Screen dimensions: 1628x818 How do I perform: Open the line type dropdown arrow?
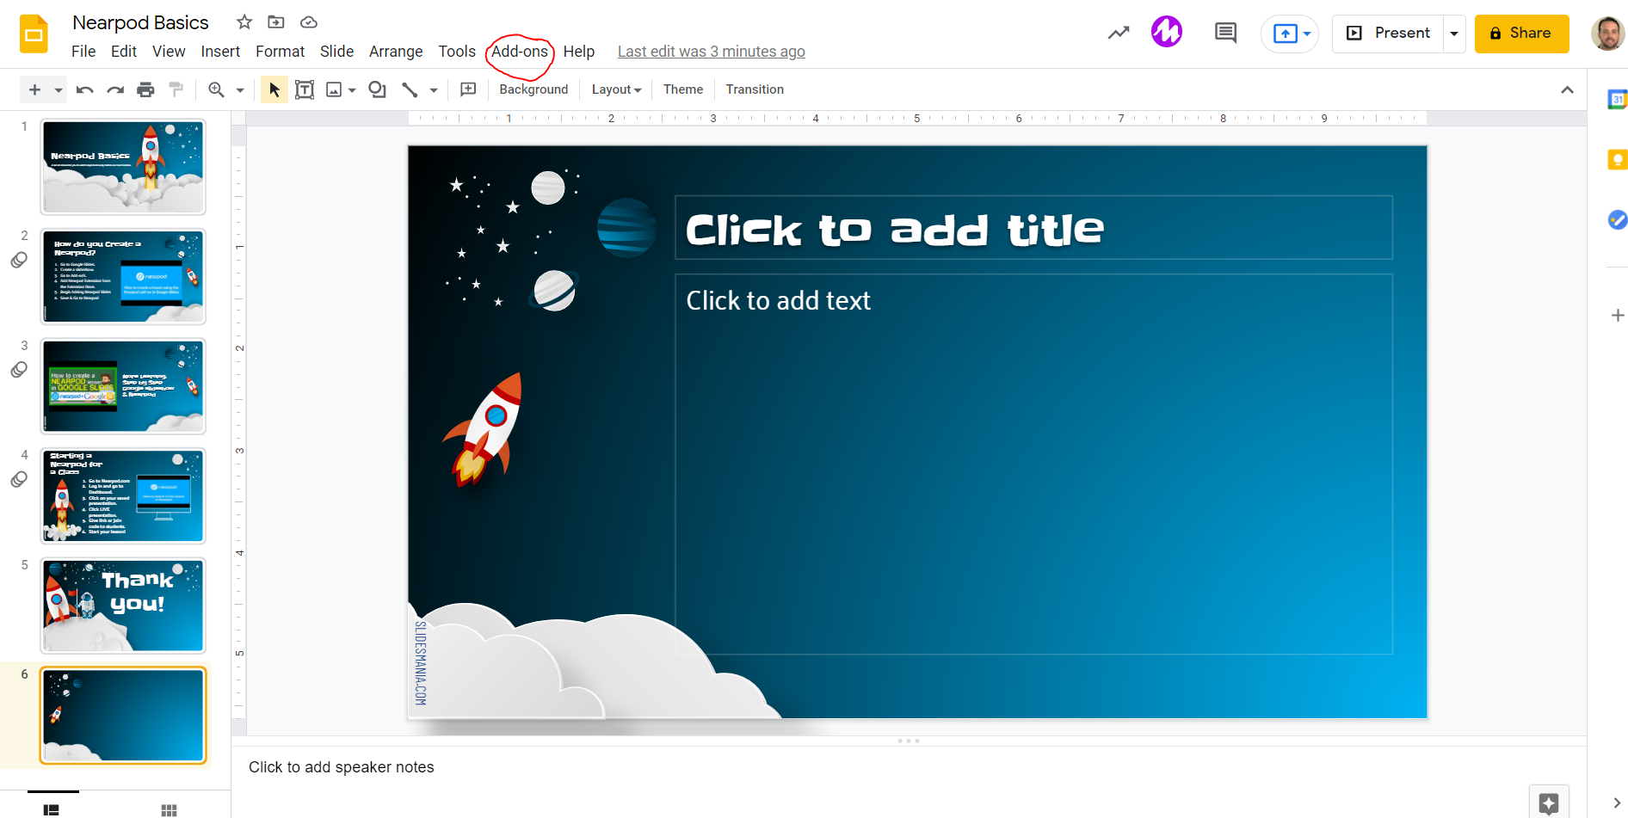(x=434, y=89)
